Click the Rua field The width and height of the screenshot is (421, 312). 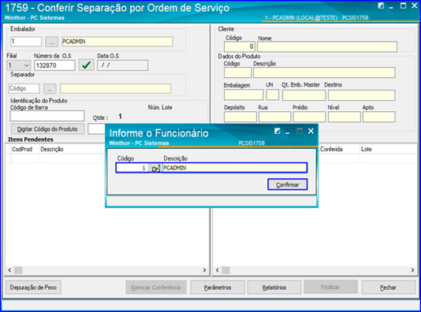click(274, 117)
